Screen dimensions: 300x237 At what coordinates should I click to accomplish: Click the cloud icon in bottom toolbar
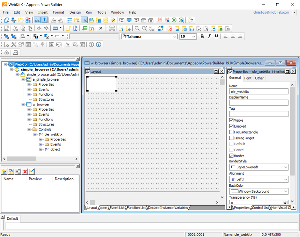(7, 52)
